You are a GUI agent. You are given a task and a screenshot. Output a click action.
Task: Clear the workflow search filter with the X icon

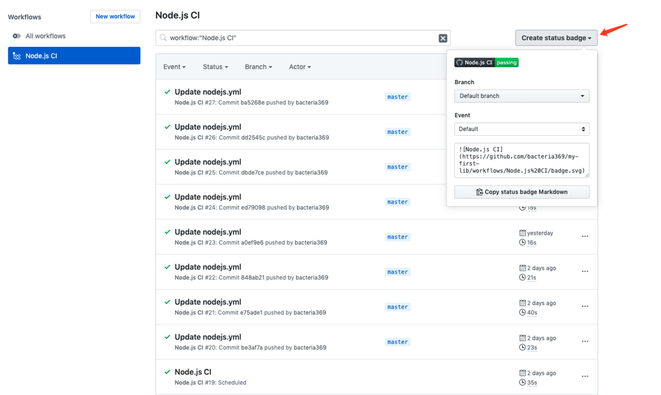point(443,38)
